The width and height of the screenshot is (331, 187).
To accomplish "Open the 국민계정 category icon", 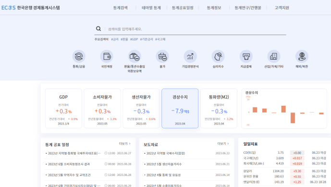I will pyautogui.click(x=107, y=56).
